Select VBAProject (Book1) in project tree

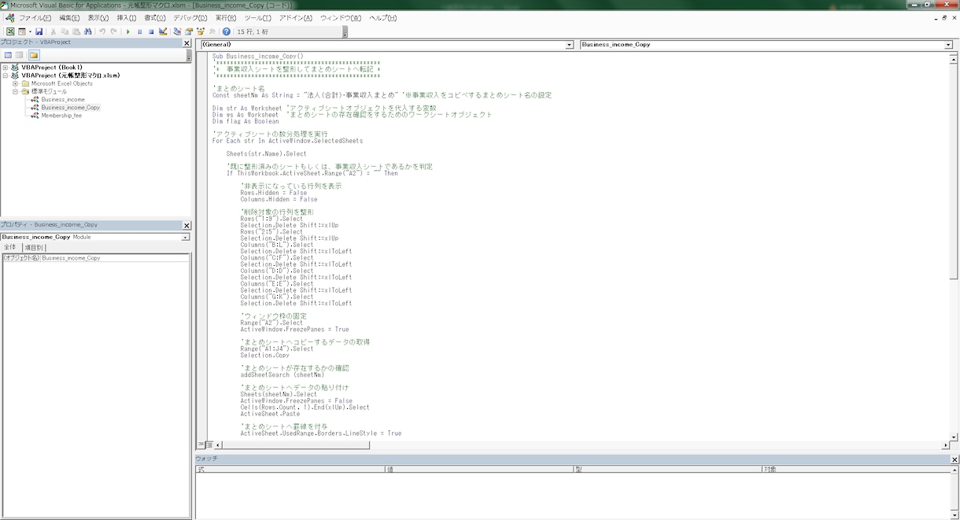52,68
